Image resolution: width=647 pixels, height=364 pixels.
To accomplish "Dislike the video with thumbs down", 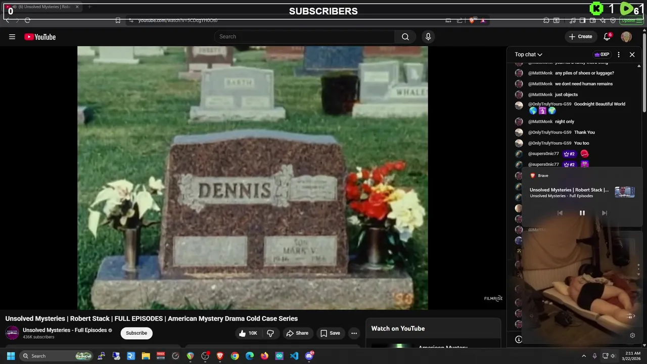I will tap(270, 333).
